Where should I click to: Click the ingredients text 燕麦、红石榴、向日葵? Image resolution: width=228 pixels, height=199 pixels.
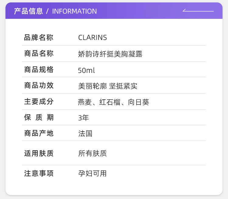(x=113, y=102)
